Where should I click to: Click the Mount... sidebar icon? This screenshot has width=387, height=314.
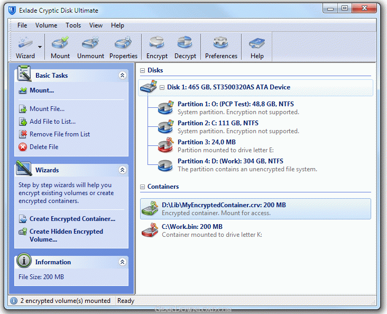(x=23, y=90)
